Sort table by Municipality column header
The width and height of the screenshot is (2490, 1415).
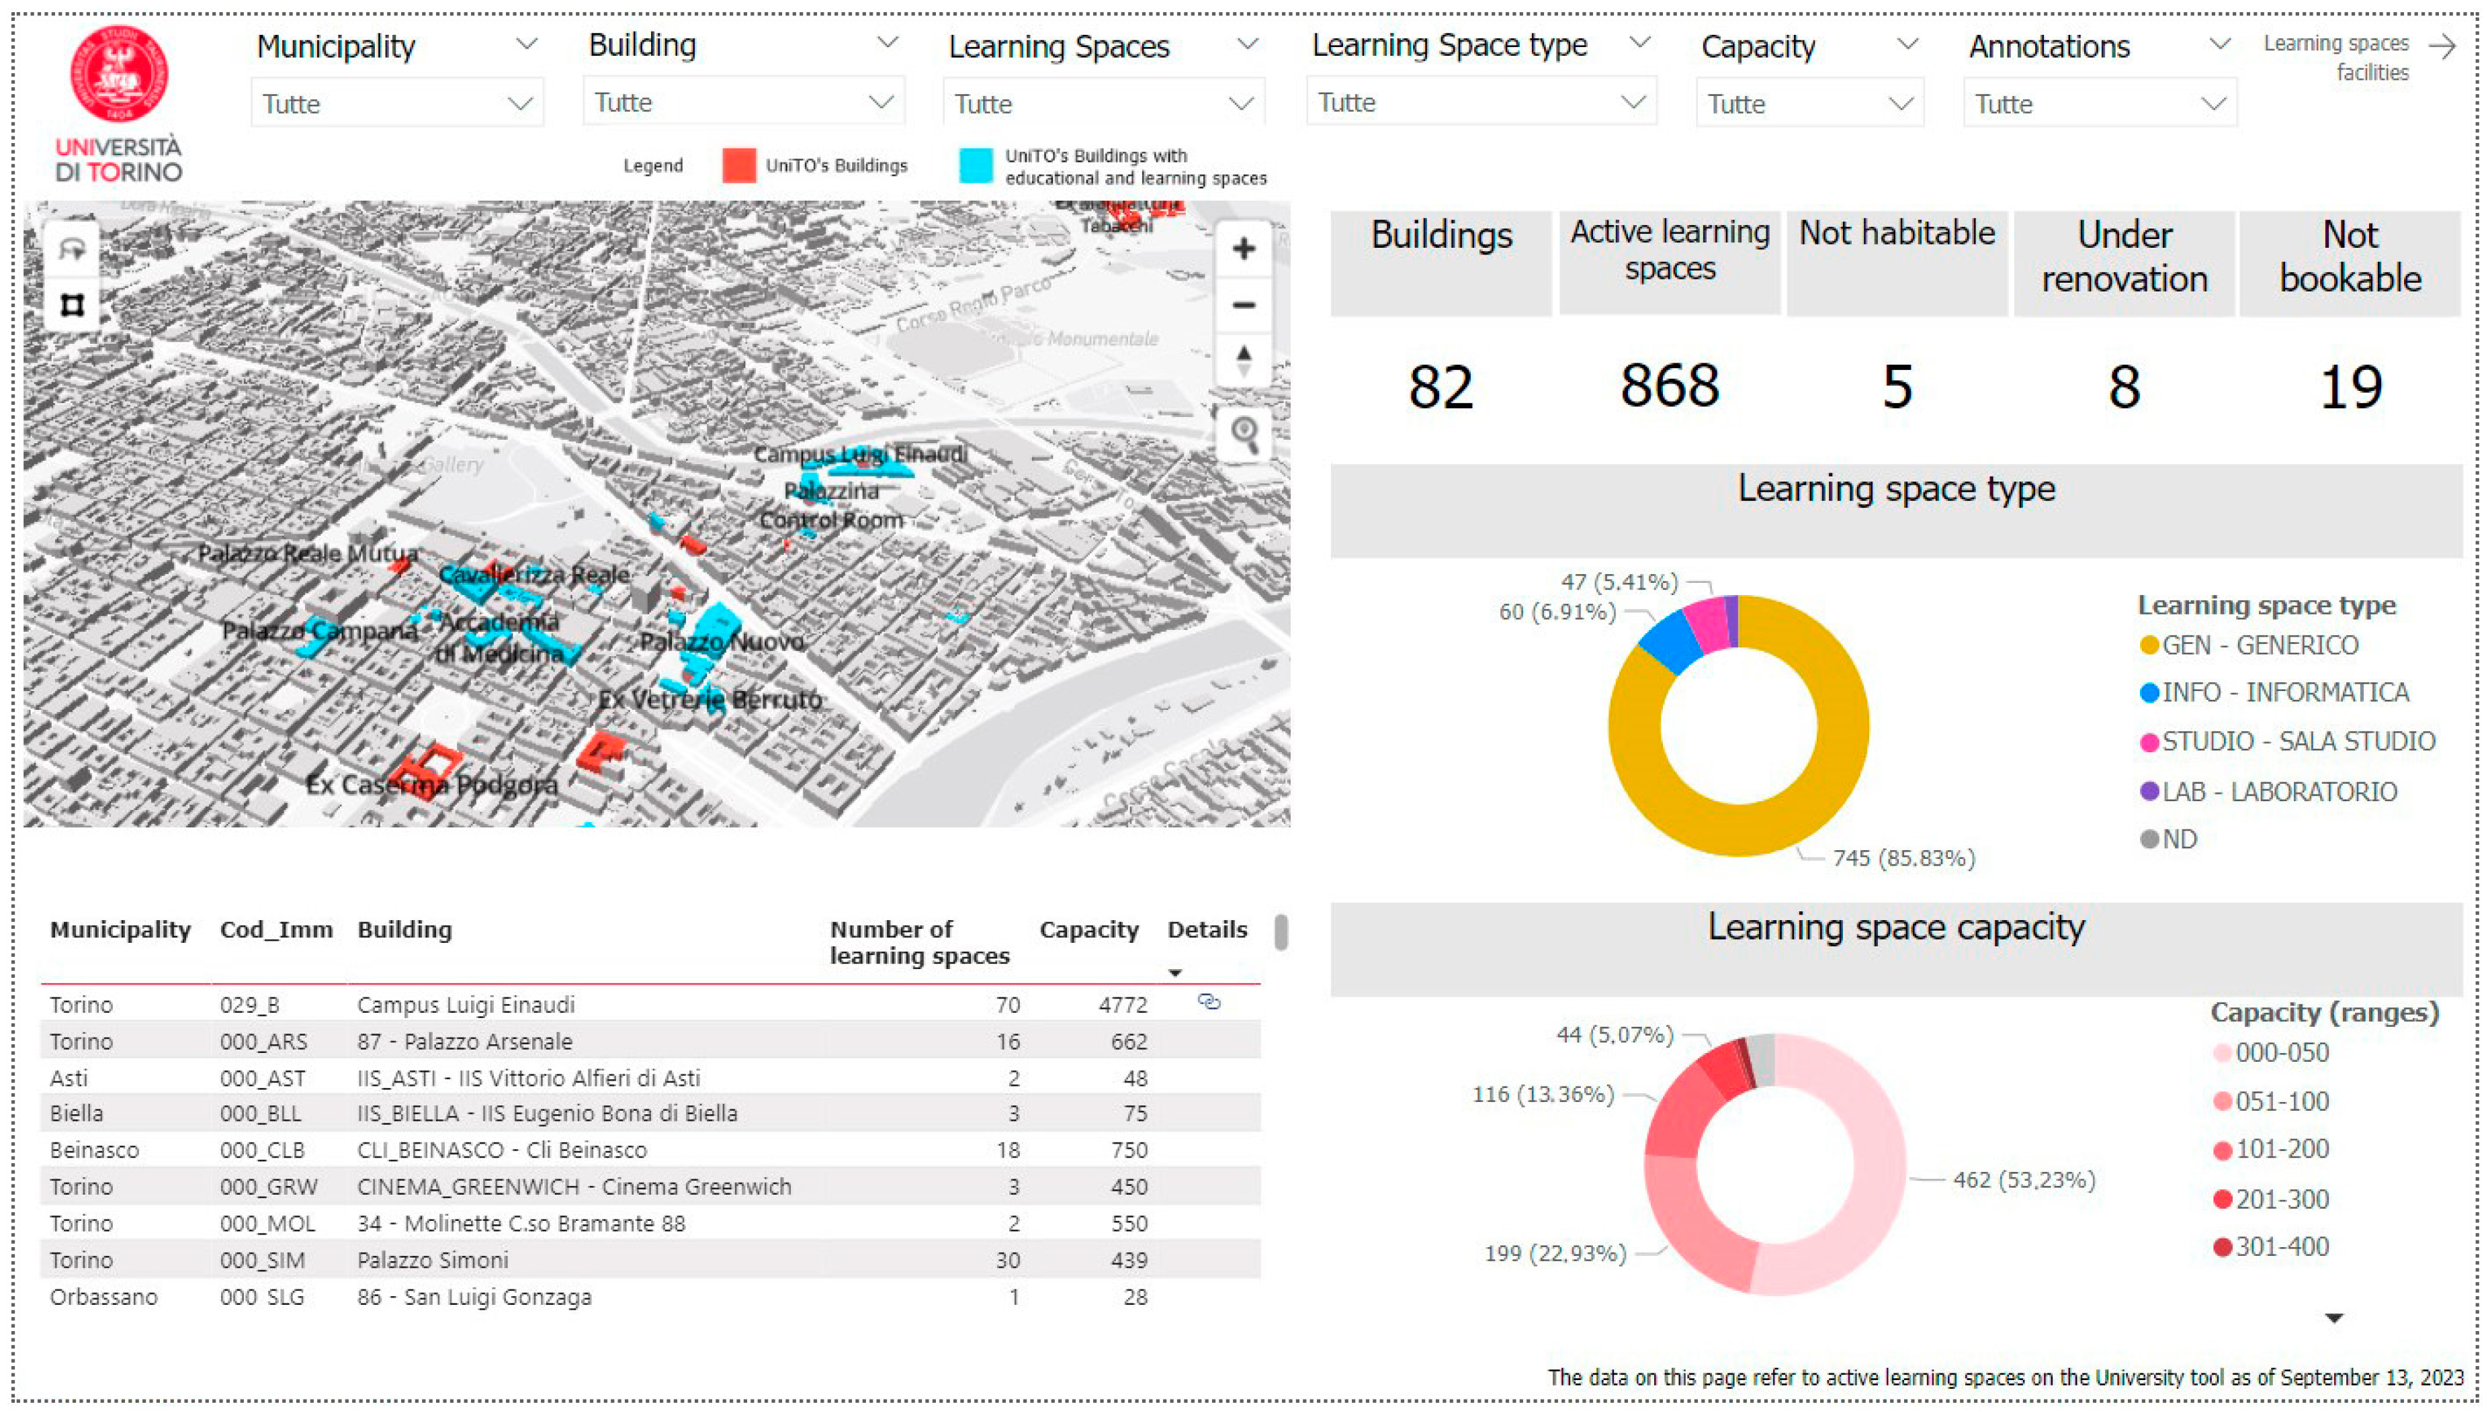120,930
